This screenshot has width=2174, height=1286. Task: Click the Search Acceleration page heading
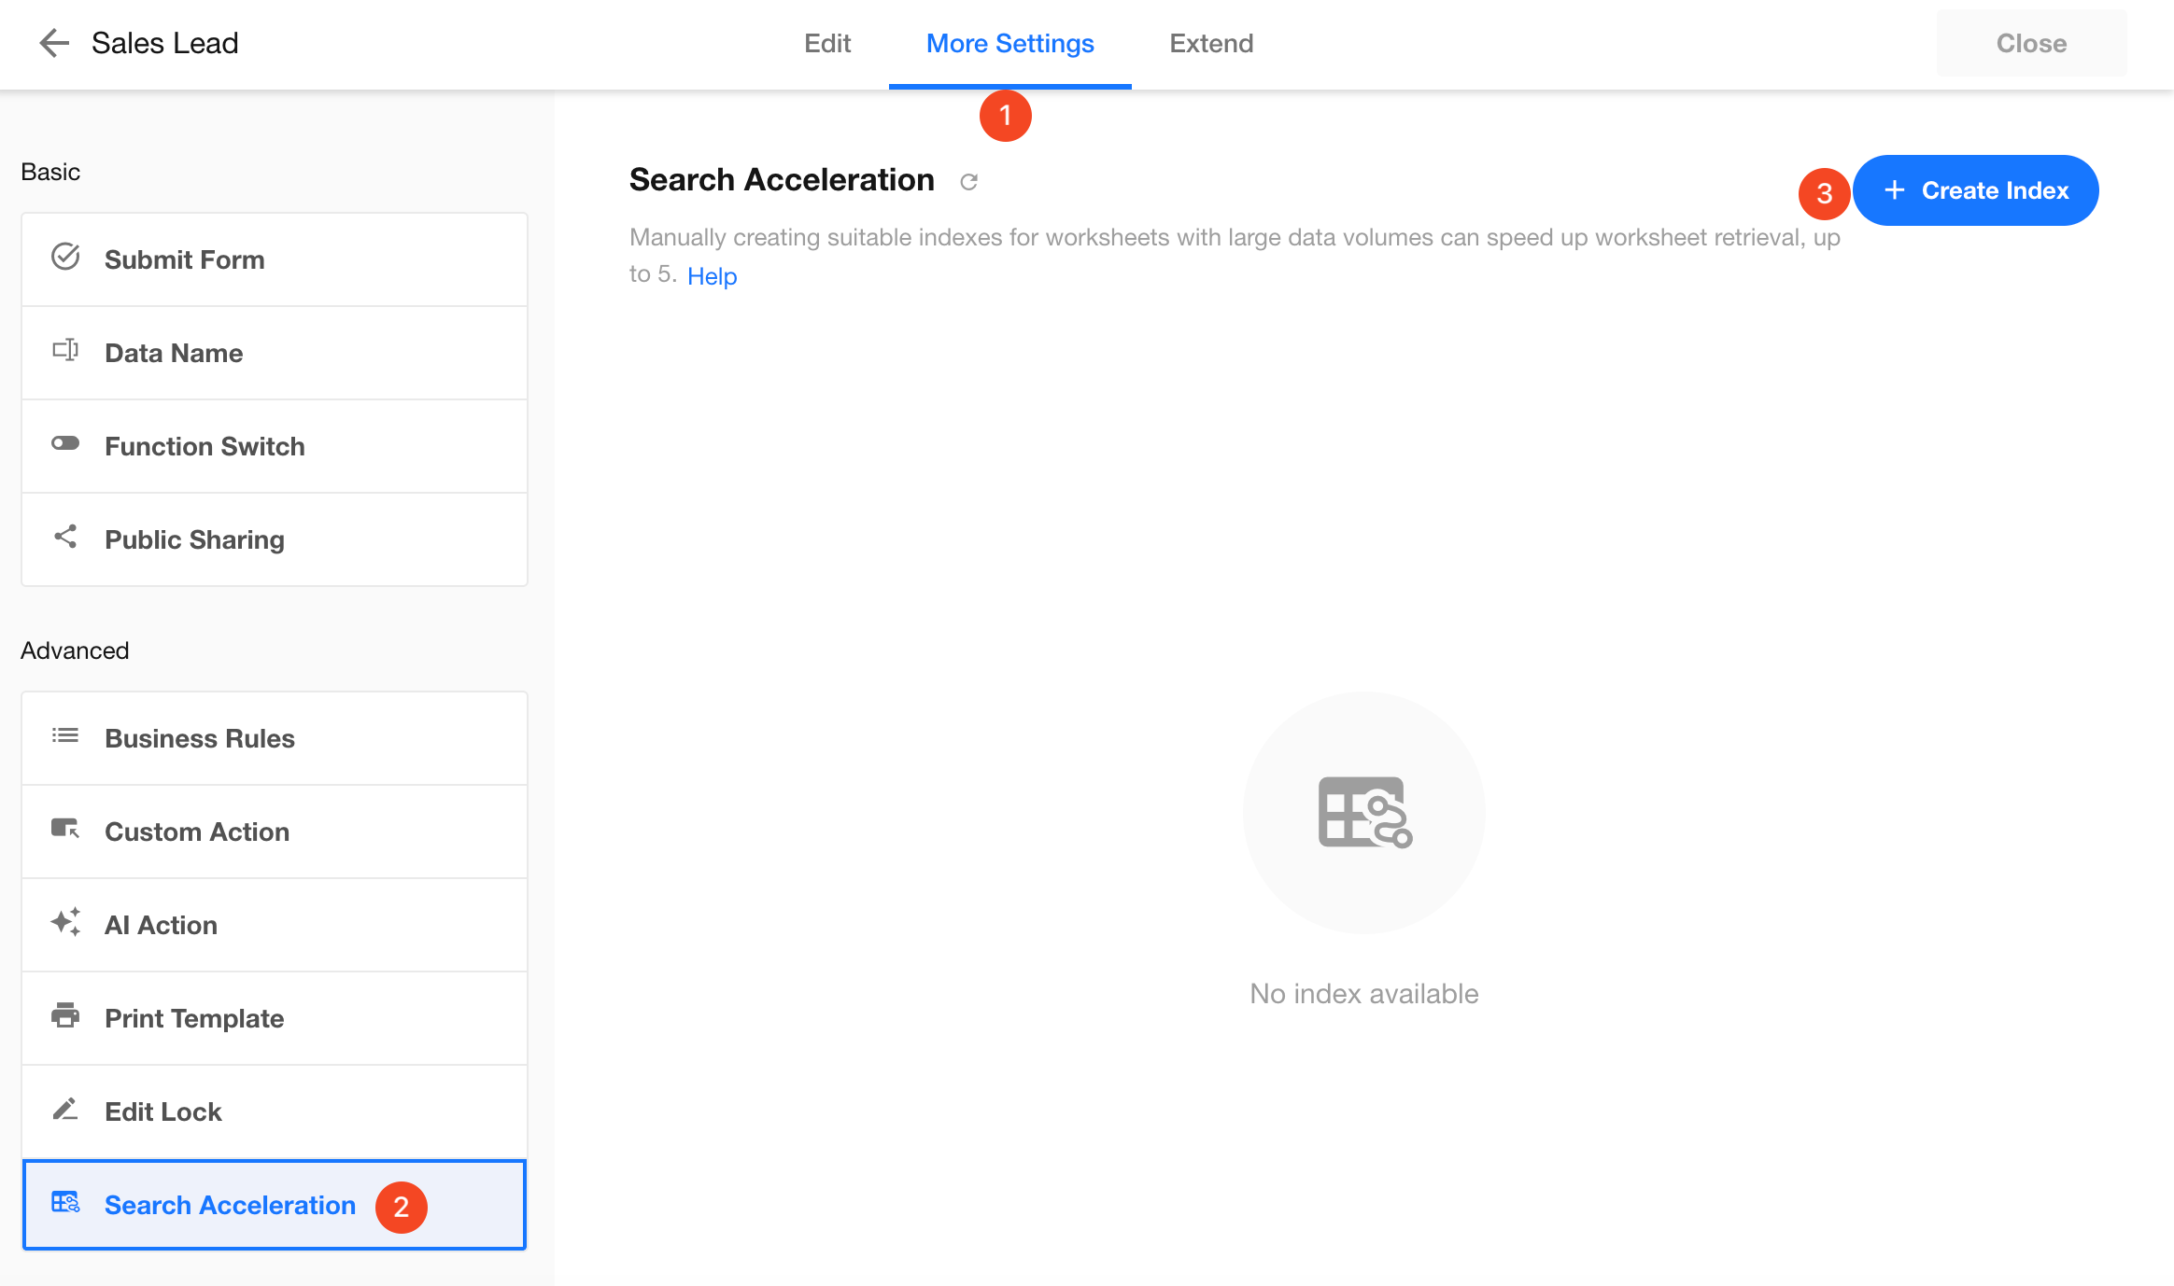(x=782, y=179)
